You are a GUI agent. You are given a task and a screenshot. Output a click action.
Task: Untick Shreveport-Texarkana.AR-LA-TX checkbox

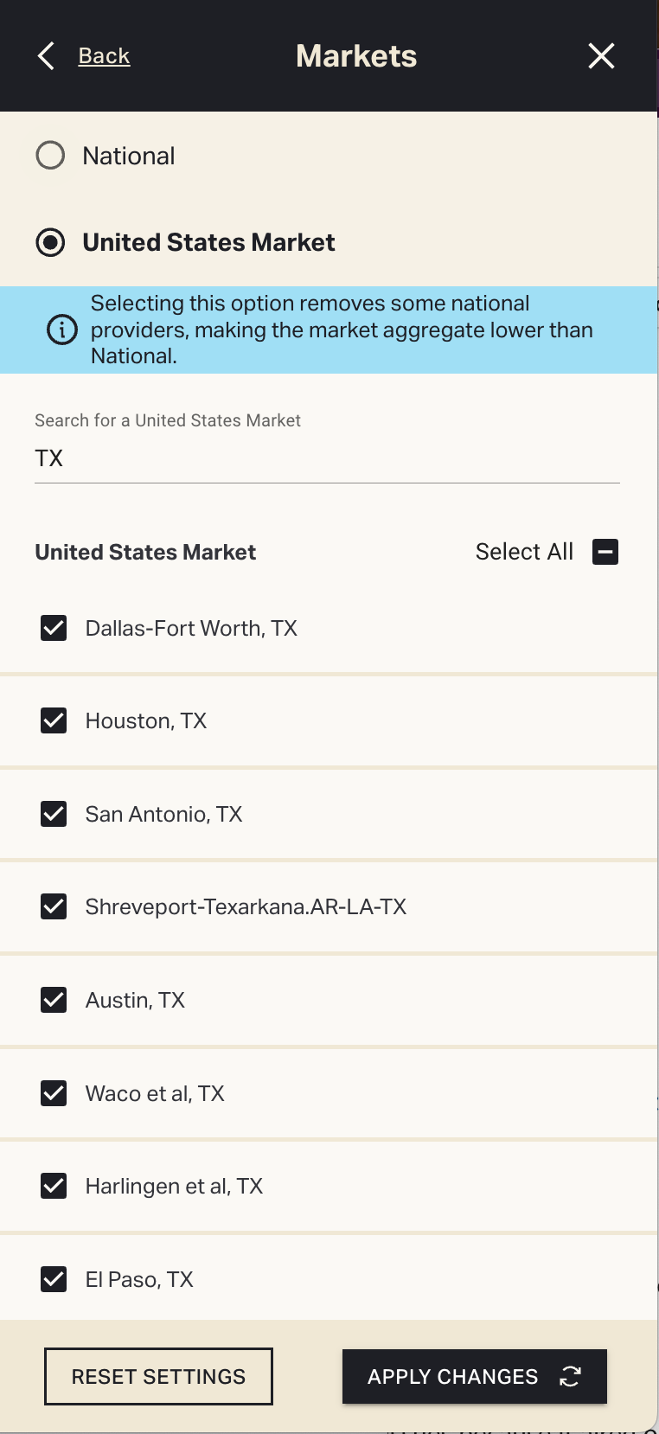[x=54, y=906]
